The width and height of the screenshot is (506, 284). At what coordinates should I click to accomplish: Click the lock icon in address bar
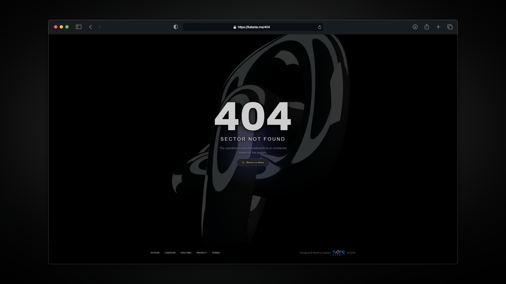[235, 27]
